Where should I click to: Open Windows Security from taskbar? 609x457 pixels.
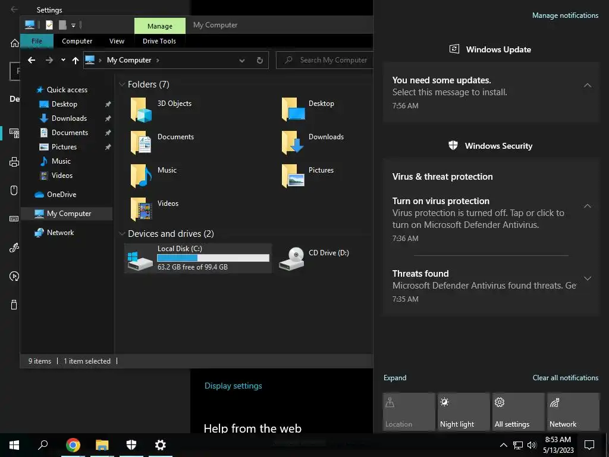coord(131,445)
